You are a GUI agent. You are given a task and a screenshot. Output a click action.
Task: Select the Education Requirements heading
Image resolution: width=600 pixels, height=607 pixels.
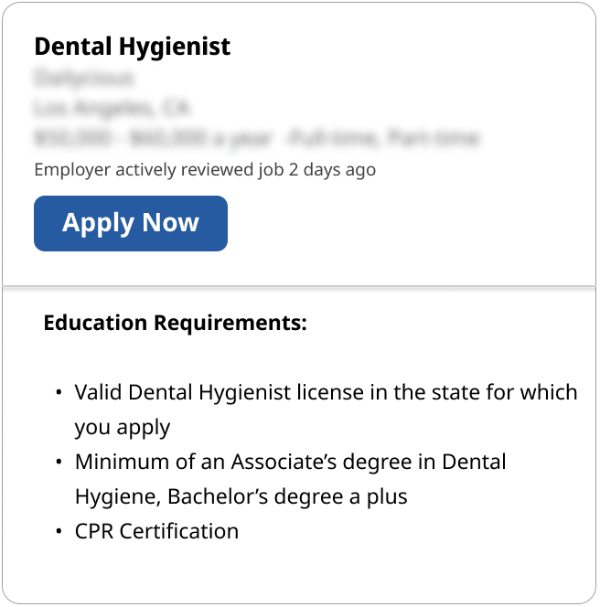176,323
